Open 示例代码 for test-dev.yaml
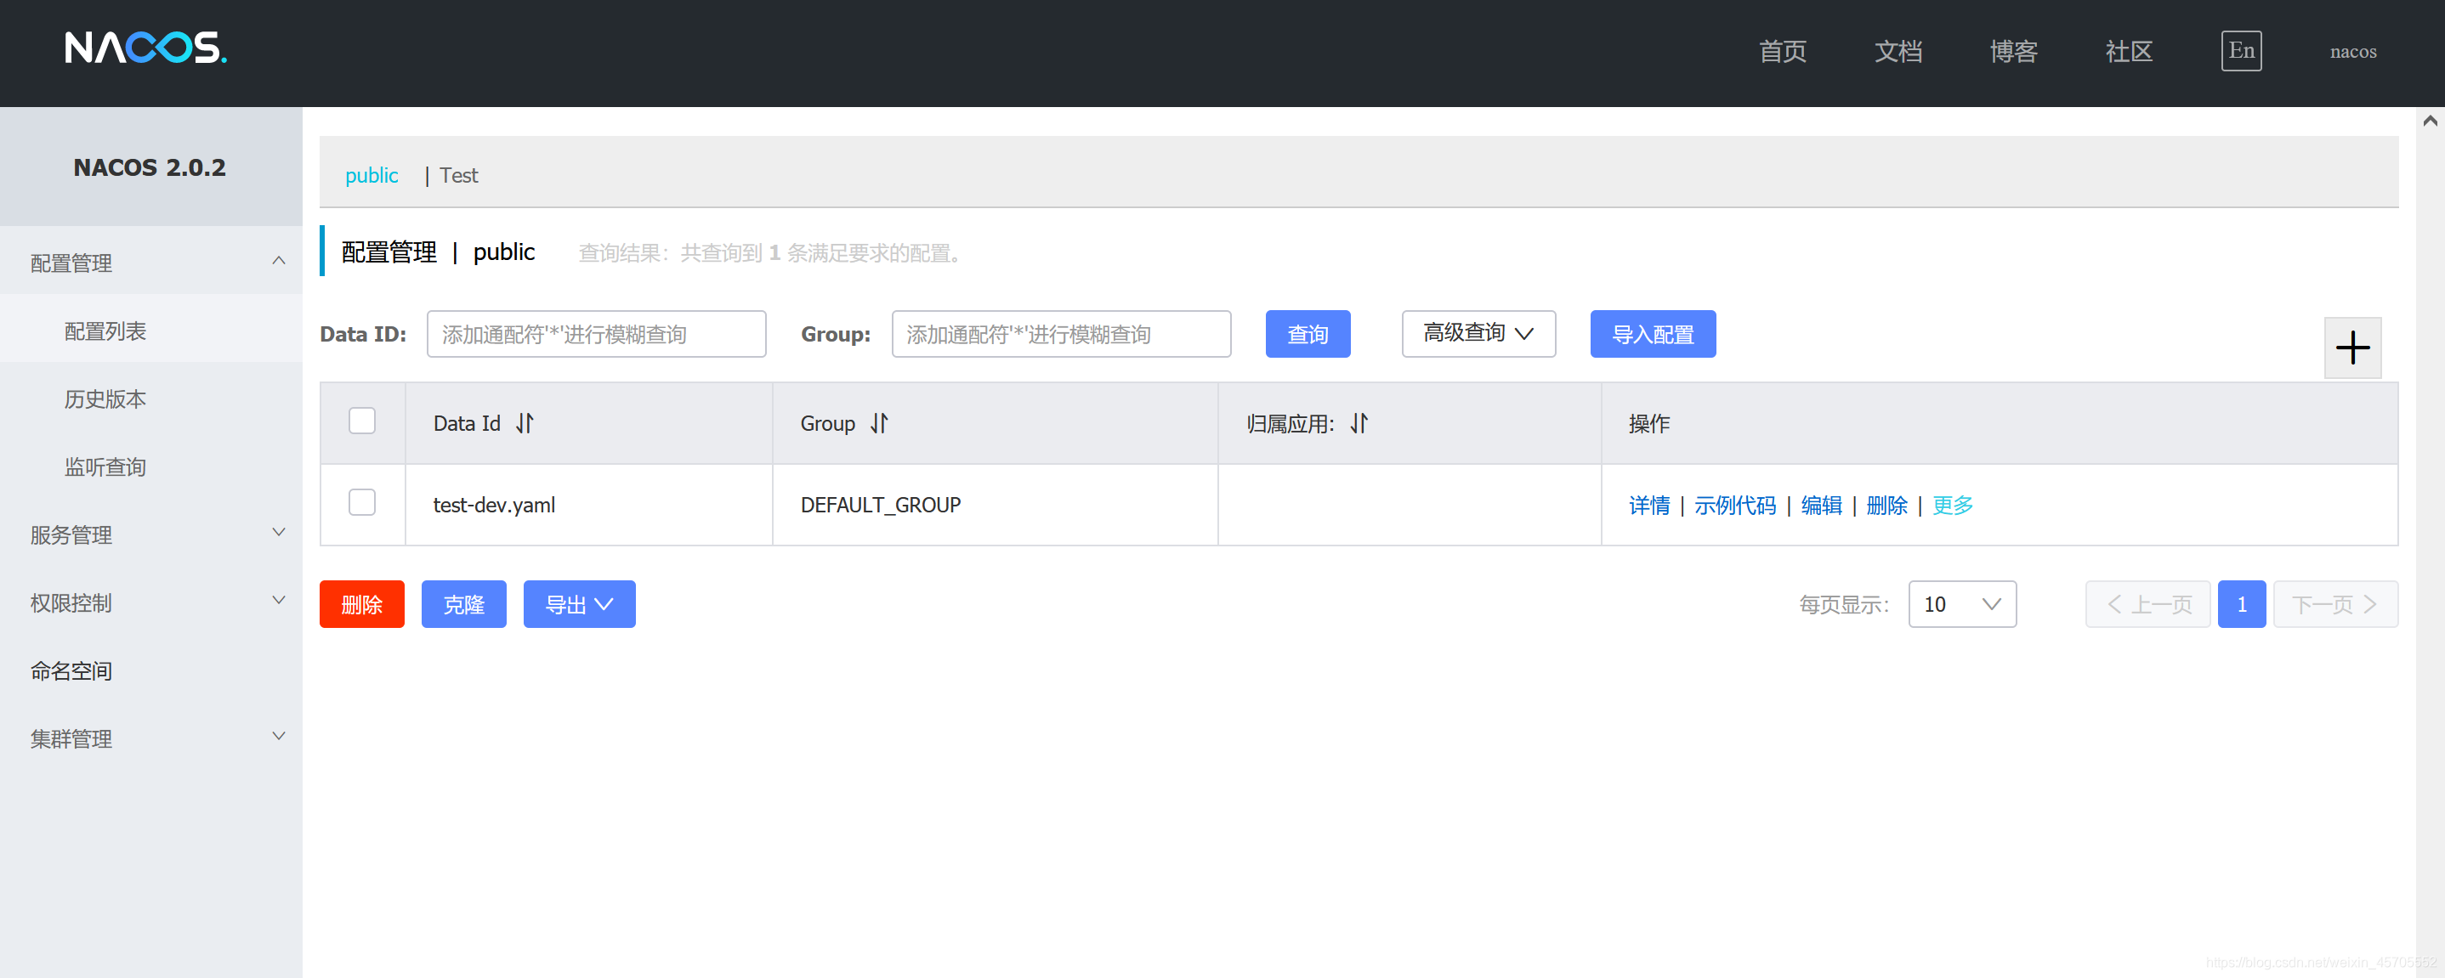2445x978 pixels. tap(1734, 505)
